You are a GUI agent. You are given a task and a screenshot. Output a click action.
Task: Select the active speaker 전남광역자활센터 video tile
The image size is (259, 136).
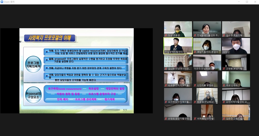[178, 45]
